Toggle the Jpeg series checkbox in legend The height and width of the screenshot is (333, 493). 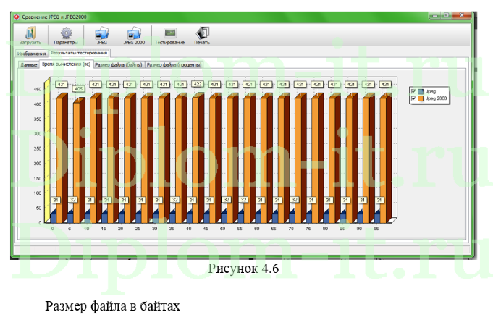pos(413,90)
